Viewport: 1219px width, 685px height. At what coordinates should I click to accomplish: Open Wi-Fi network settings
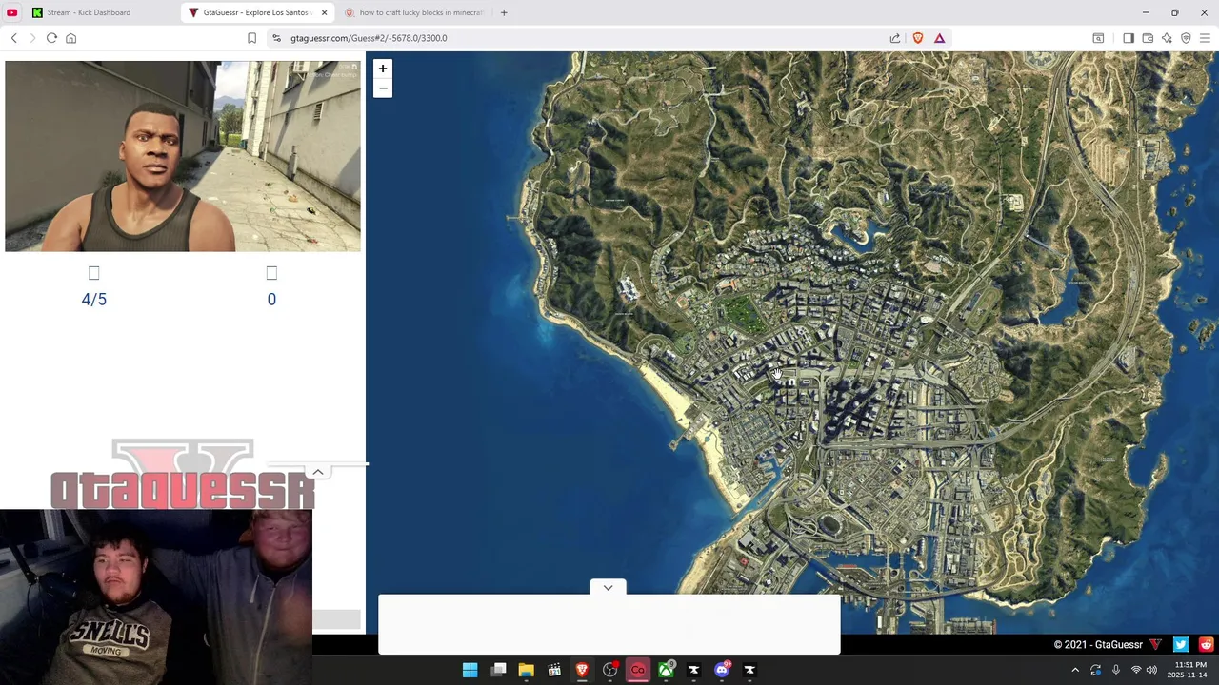click(x=1135, y=670)
